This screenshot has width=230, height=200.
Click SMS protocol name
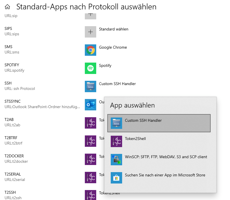pyautogui.click(x=8, y=47)
